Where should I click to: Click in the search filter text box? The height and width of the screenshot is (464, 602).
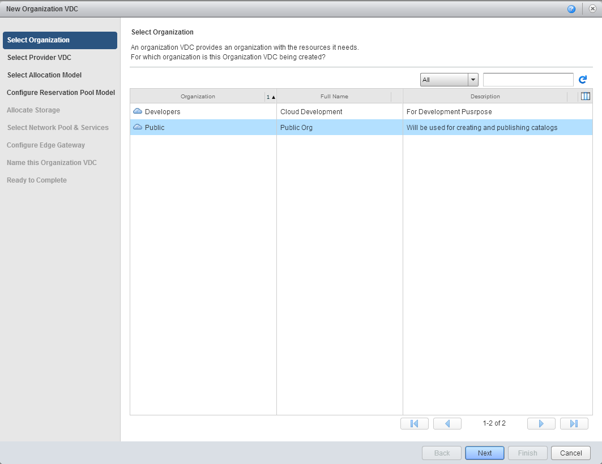[528, 80]
